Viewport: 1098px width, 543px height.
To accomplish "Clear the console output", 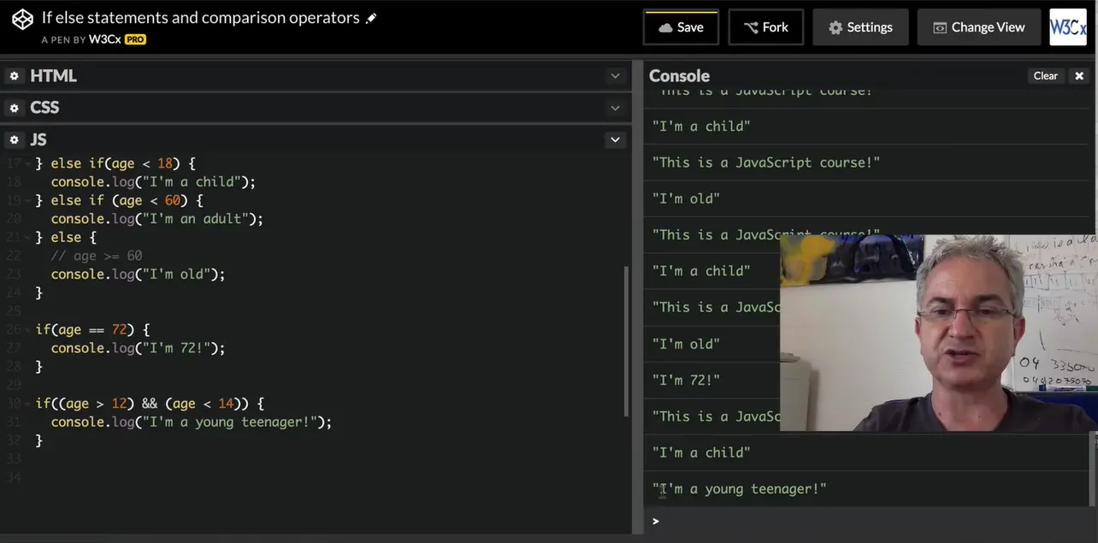I will click(x=1045, y=76).
